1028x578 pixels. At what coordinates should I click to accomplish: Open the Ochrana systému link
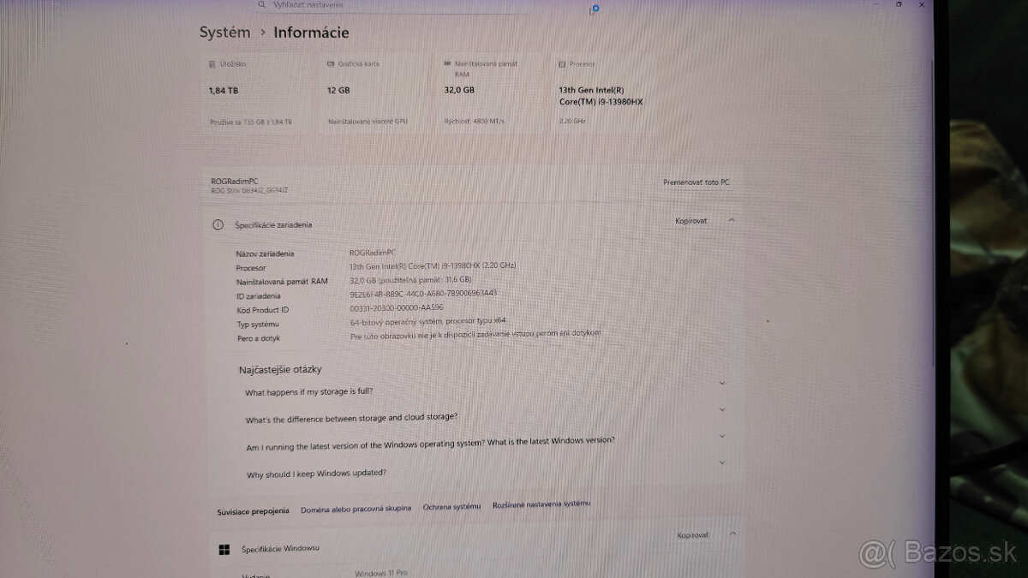tap(451, 506)
